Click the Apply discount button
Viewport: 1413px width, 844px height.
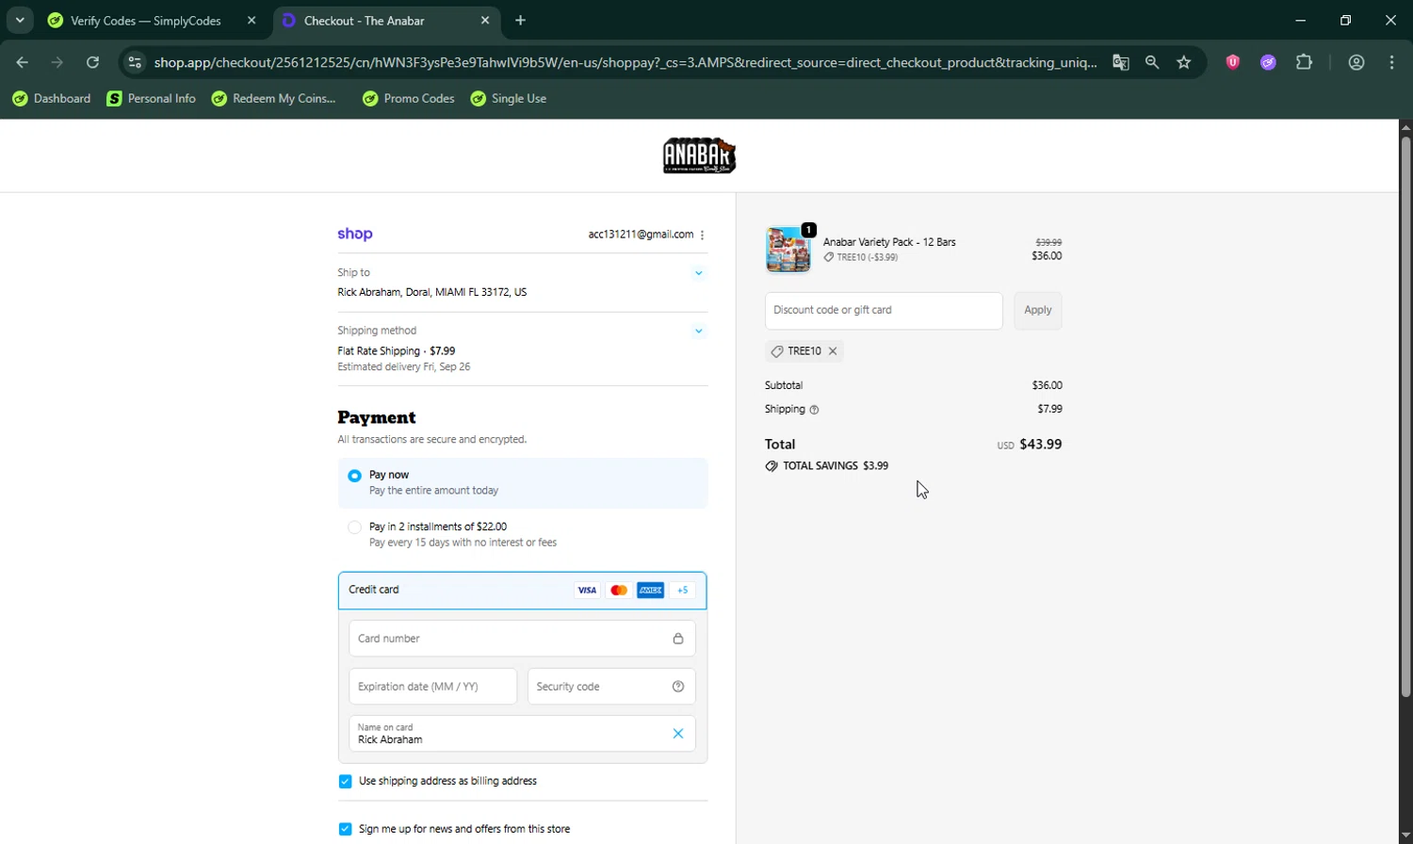1038,311
